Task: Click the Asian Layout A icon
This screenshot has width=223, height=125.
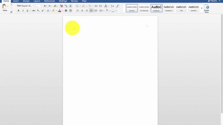Action: point(106,6)
